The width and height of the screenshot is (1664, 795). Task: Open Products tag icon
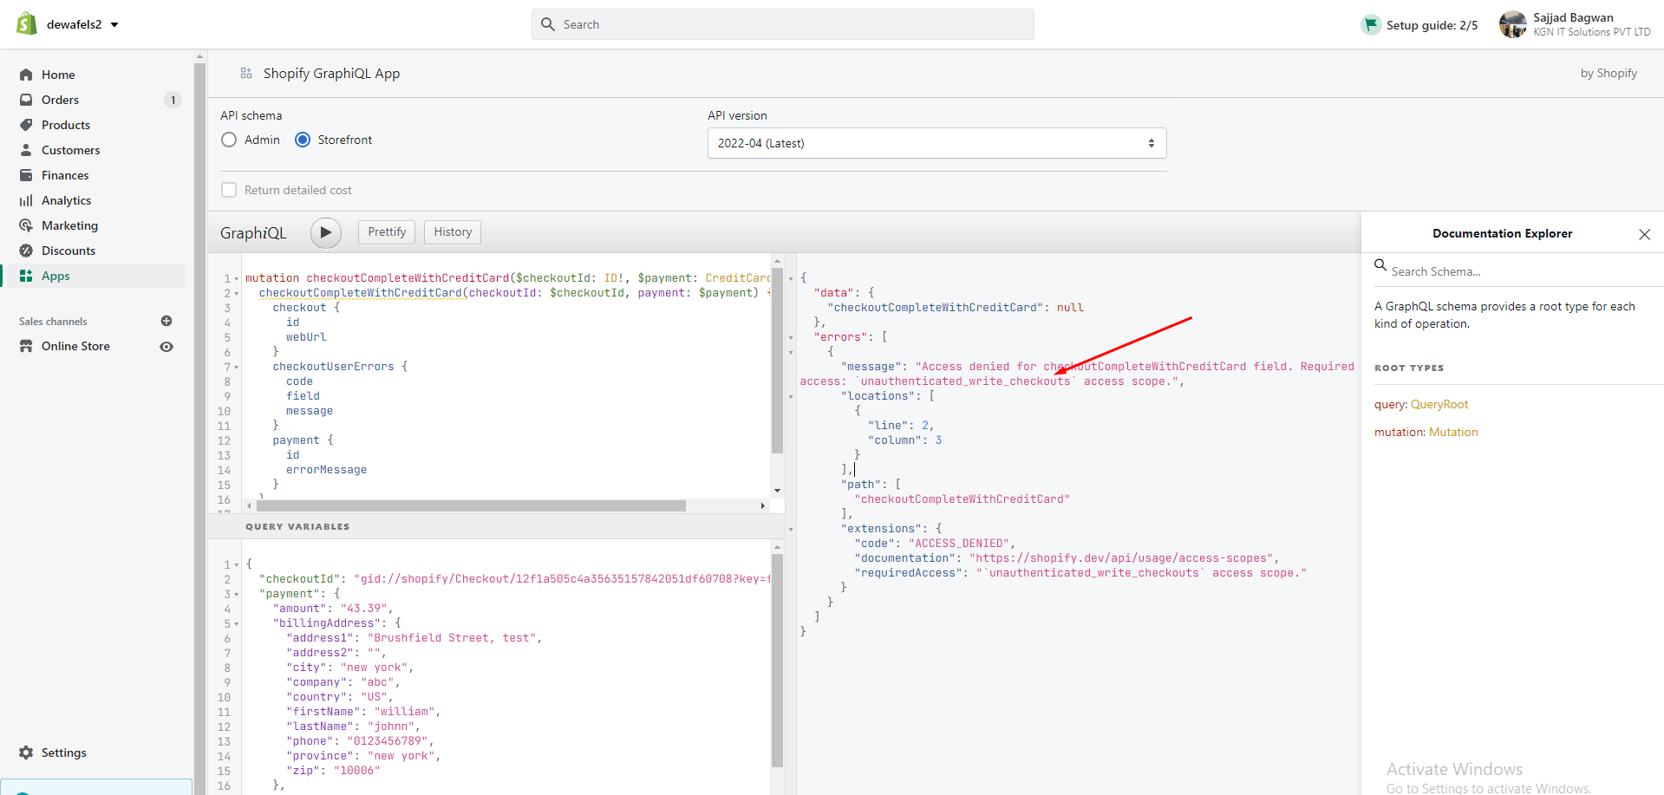click(x=26, y=125)
